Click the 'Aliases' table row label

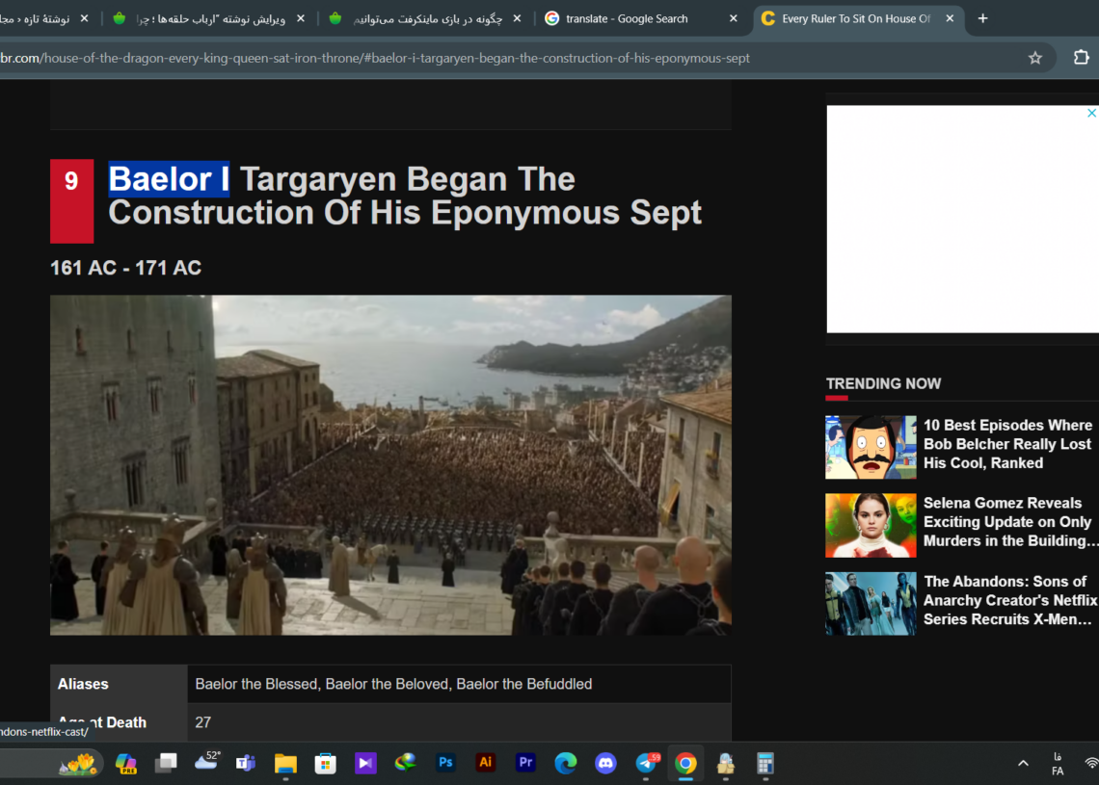[119, 684]
